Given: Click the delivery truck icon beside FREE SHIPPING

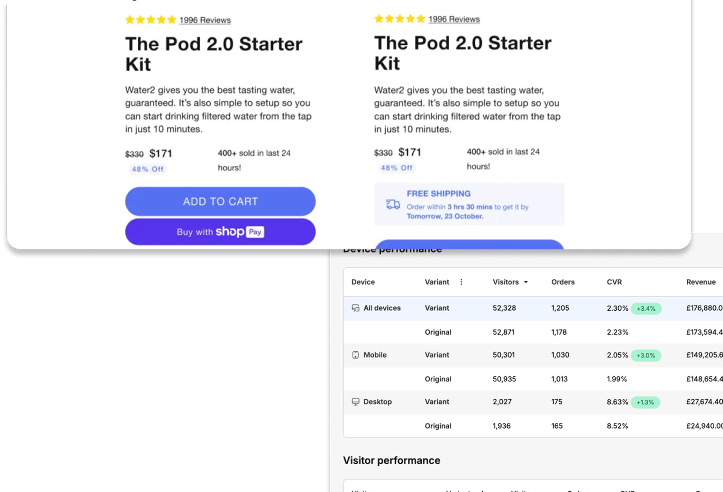Looking at the screenshot, I should pos(393,204).
